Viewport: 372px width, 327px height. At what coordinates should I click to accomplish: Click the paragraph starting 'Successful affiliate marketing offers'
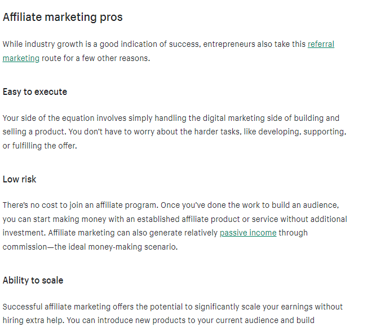pyautogui.click(x=169, y=307)
